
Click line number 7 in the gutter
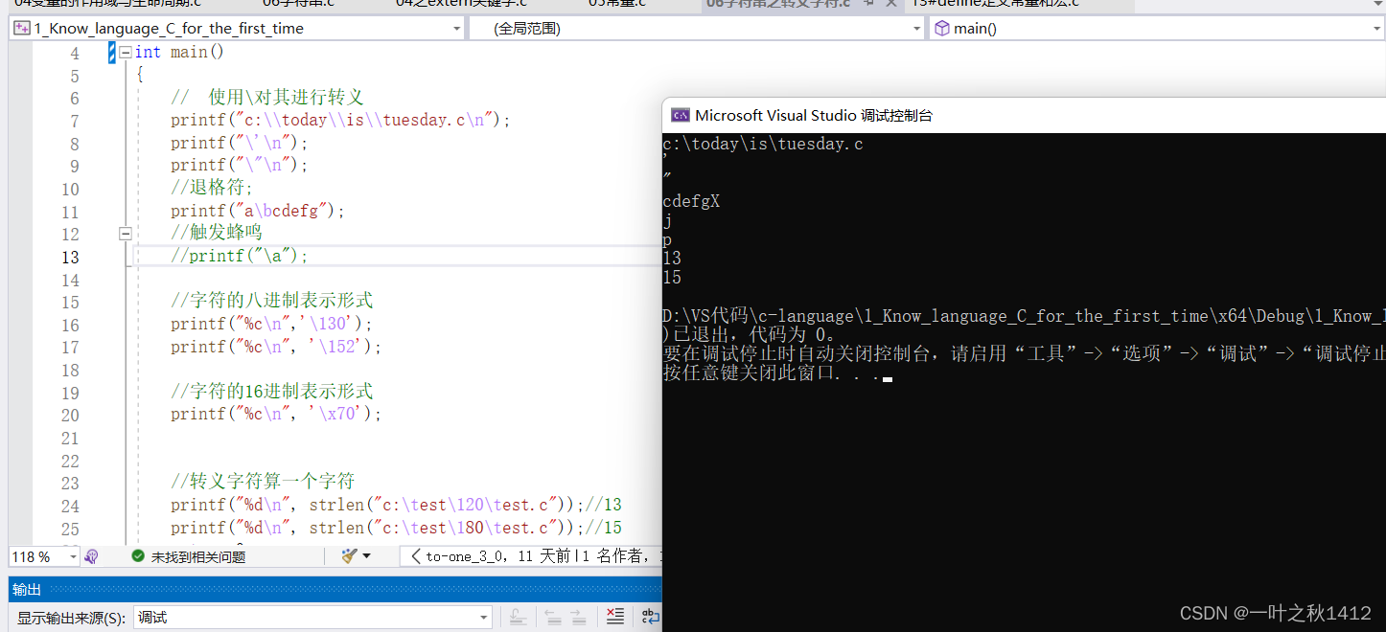[75, 122]
